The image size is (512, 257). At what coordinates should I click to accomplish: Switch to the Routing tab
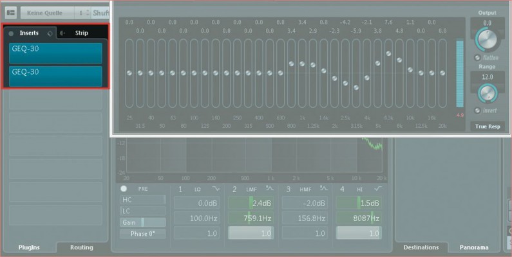click(x=81, y=247)
